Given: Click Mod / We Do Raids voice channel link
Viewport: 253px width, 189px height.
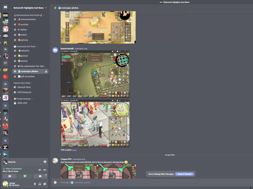Looking at the screenshot, I should (x=11, y=171).
